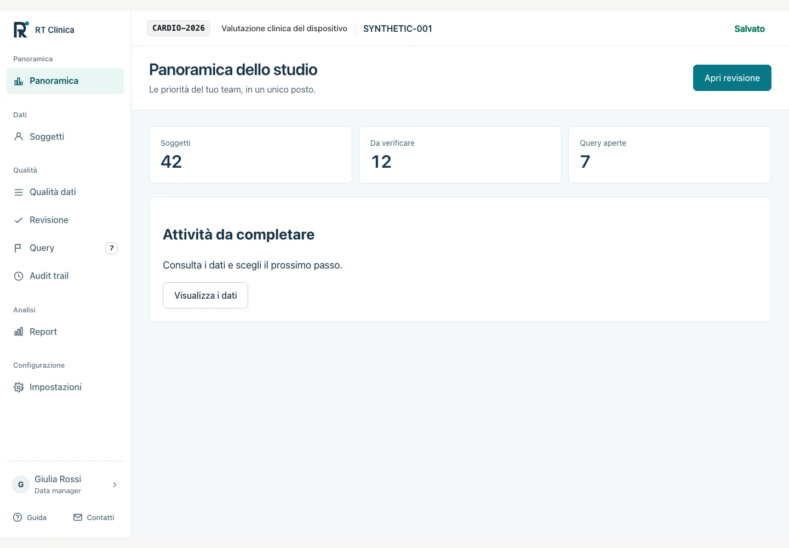Click the CARDIO-2026 study code tag
The image size is (789, 548).
(179, 28)
